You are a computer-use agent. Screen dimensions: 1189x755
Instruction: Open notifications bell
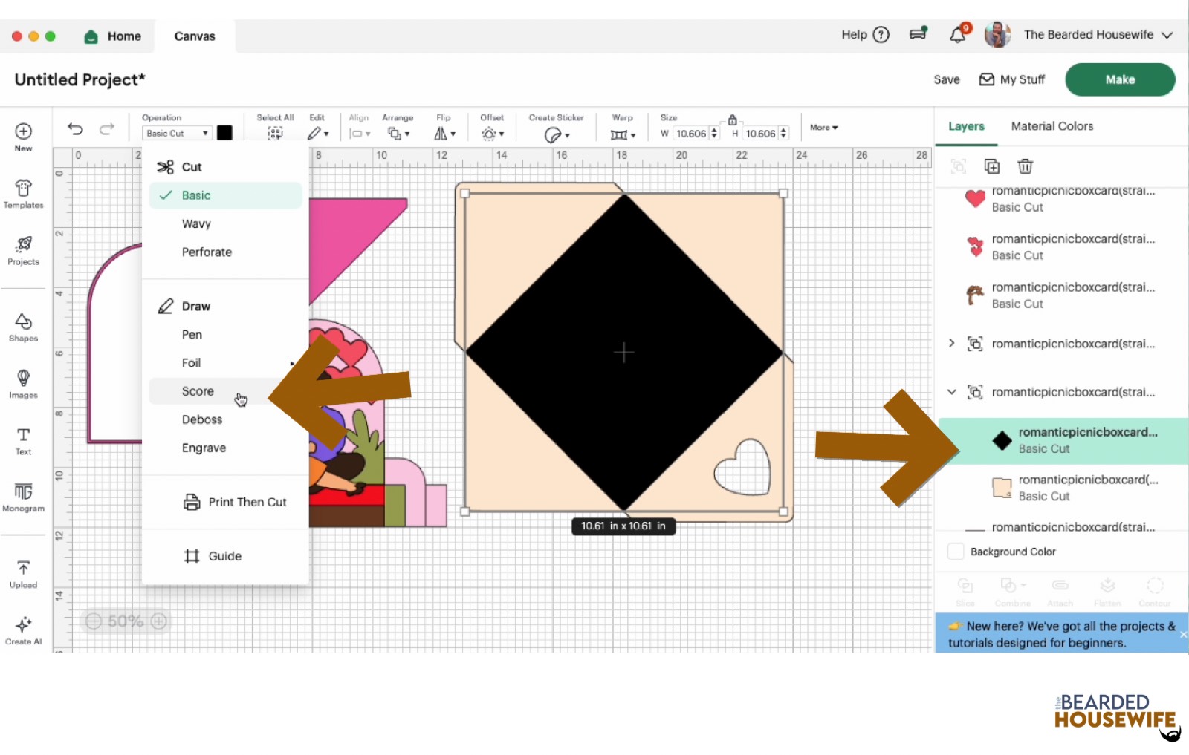(958, 35)
